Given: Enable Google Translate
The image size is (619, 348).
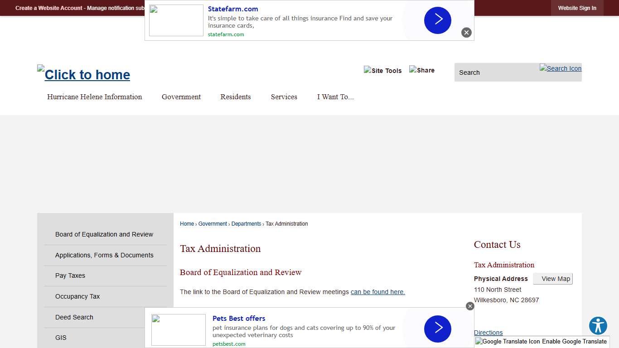Looking at the screenshot, I should [x=541, y=342].
